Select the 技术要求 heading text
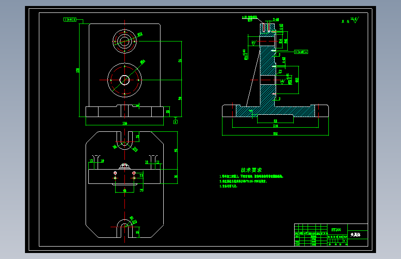This screenshot has width=401, height=259. pos(251,170)
